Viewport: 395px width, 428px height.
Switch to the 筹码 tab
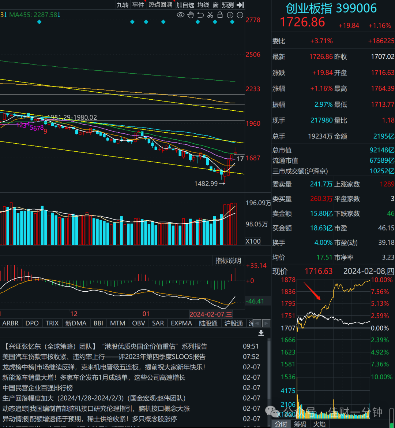[300, 424]
